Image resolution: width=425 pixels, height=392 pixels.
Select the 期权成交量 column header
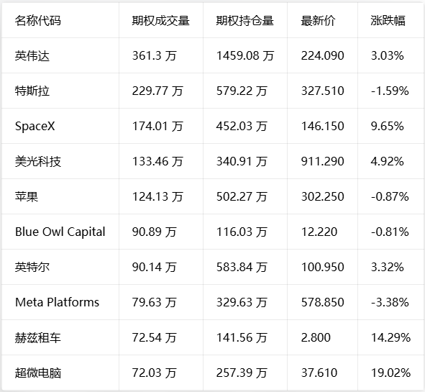tap(161, 21)
